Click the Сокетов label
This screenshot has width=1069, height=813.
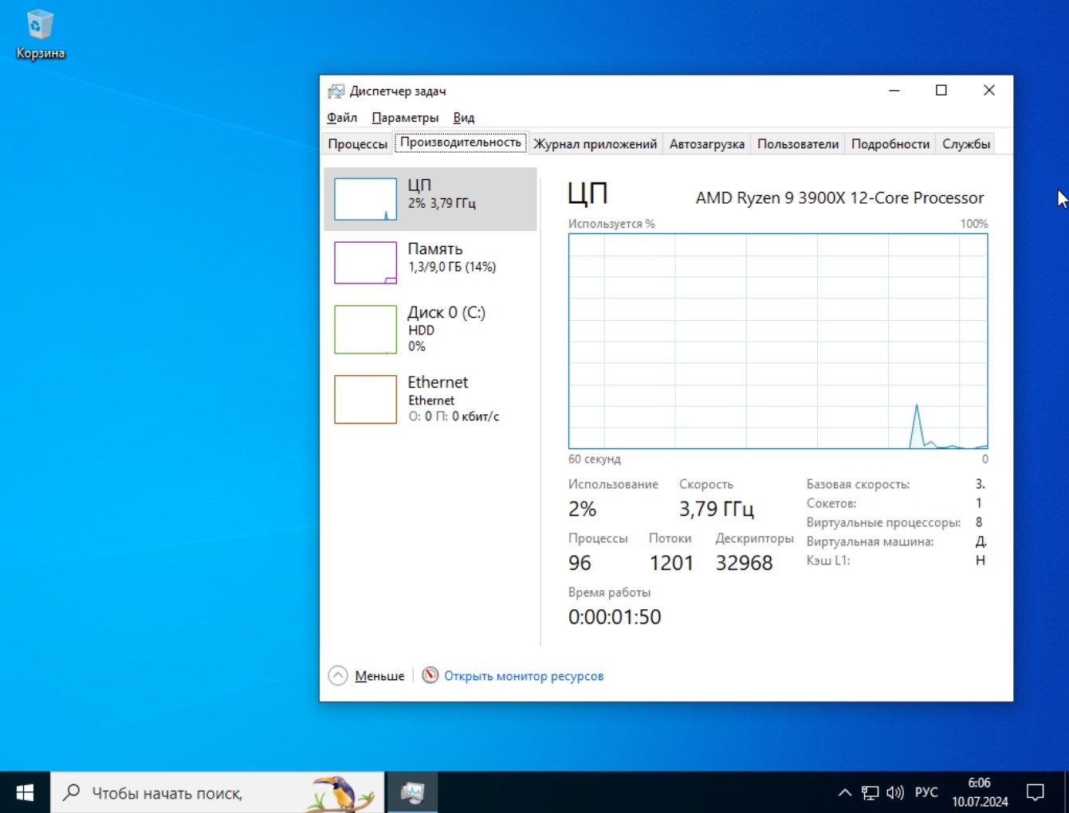[x=831, y=503]
